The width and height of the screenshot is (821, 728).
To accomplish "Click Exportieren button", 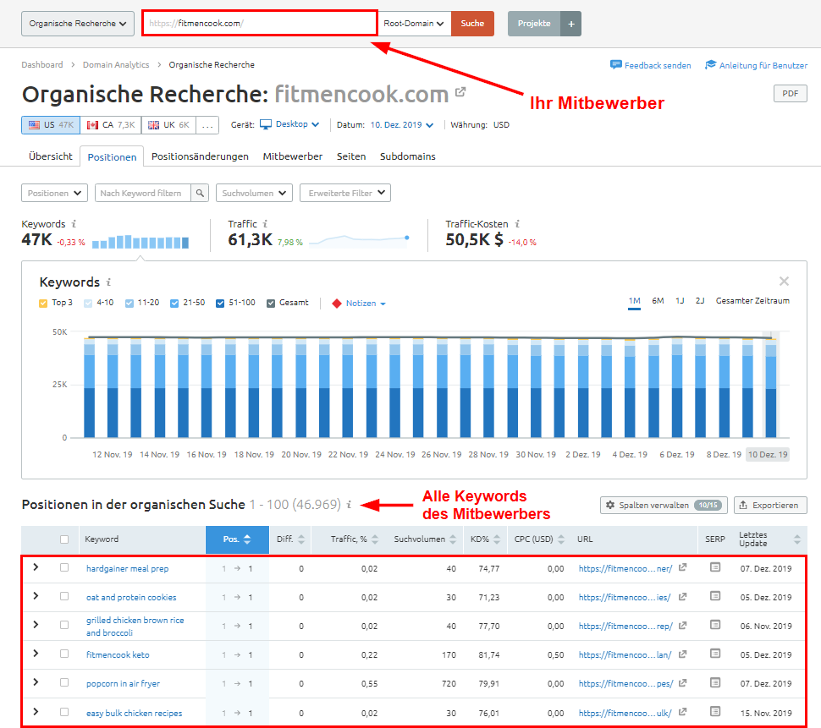I will pos(770,506).
